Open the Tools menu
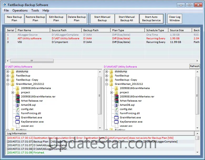205x160 pixels. point(35,10)
